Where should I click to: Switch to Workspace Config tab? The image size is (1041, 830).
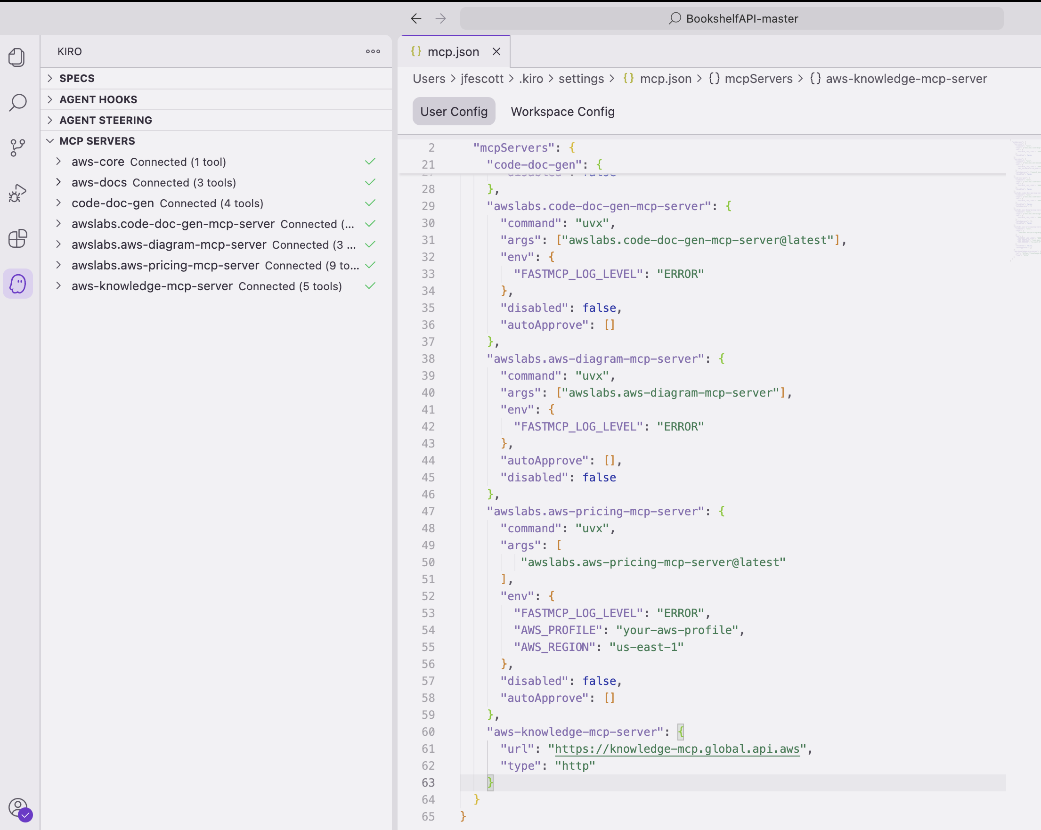tap(562, 112)
